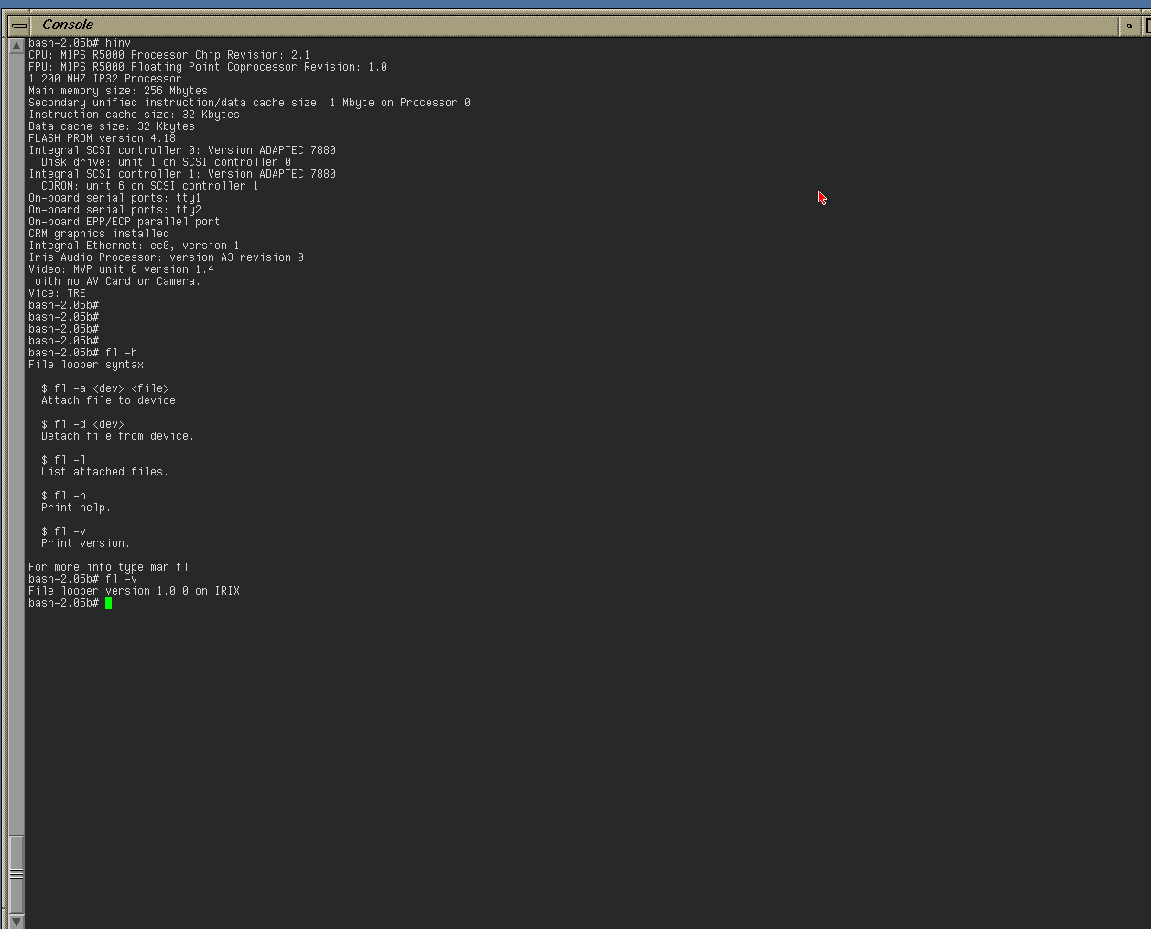Image resolution: width=1151 pixels, height=929 pixels.
Task: Click 'CPU: MIPS R5000 Processor Chip Revision: 2.1'
Action: [x=169, y=55]
